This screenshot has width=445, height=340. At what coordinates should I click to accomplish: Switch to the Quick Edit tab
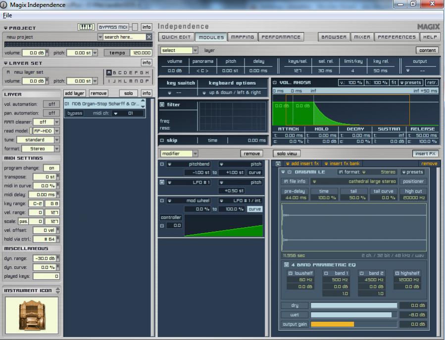[176, 37]
